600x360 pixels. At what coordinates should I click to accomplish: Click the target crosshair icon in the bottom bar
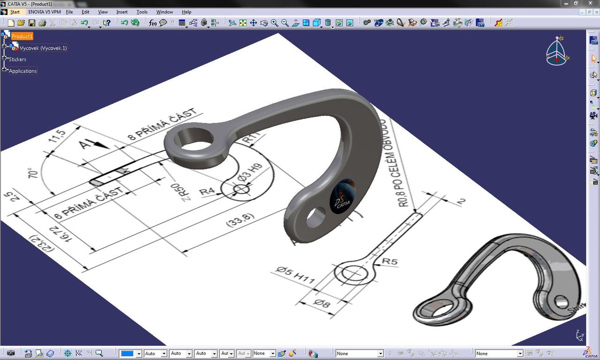(67, 353)
